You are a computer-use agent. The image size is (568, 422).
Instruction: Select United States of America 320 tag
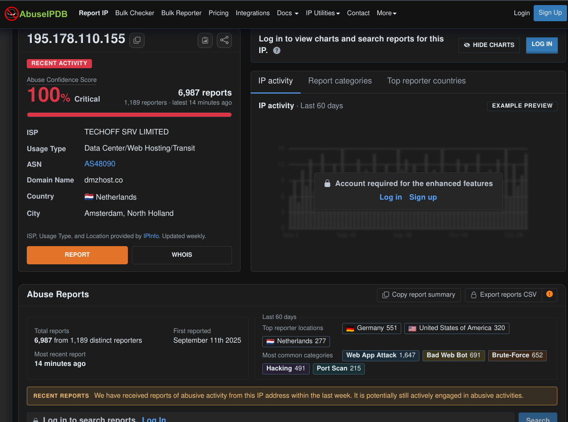click(x=456, y=328)
